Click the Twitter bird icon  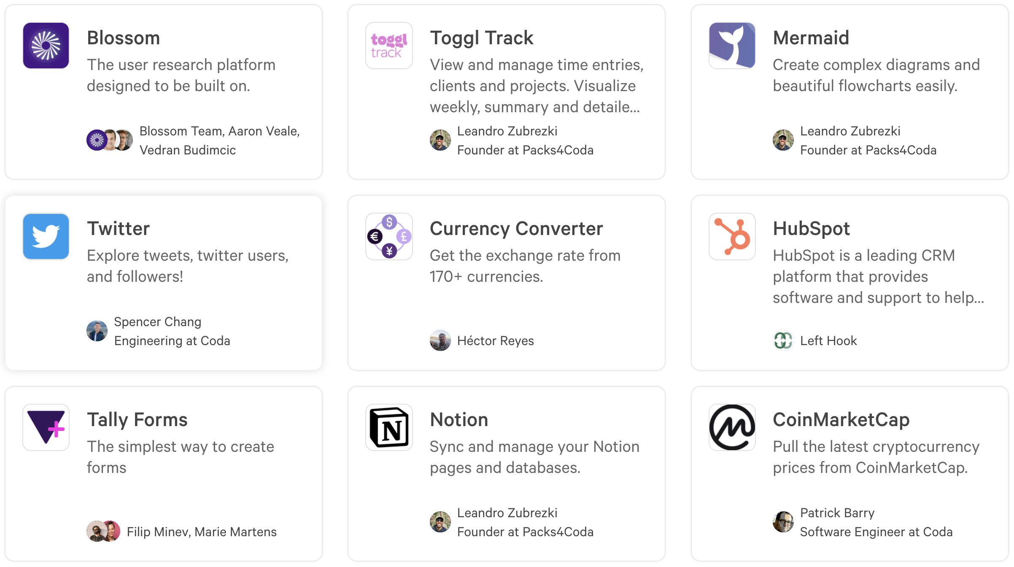[46, 236]
